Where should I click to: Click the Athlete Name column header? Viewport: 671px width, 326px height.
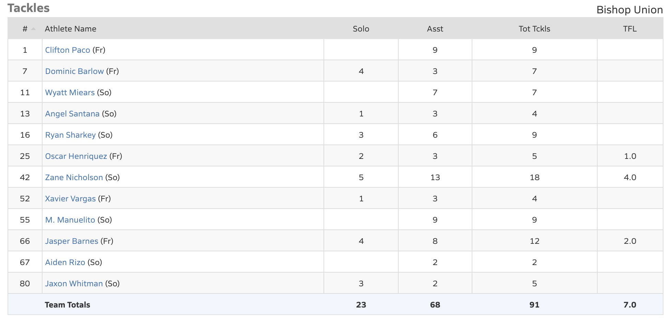click(x=70, y=29)
